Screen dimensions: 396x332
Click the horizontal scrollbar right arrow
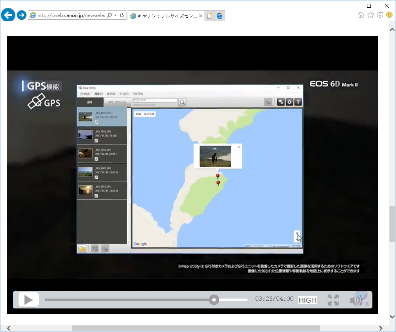381,328
